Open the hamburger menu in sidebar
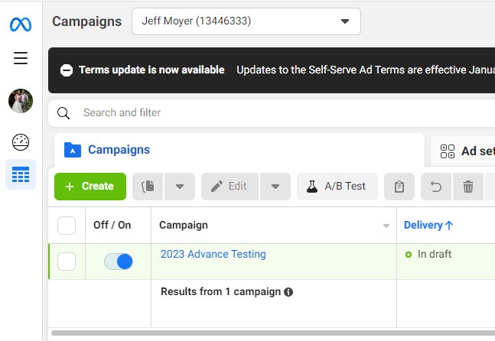This screenshot has height=341, width=495. (x=21, y=58)
